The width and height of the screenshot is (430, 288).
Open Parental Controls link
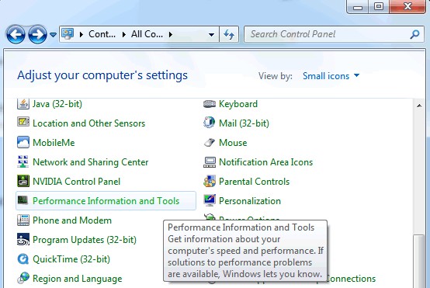point(255,182)
